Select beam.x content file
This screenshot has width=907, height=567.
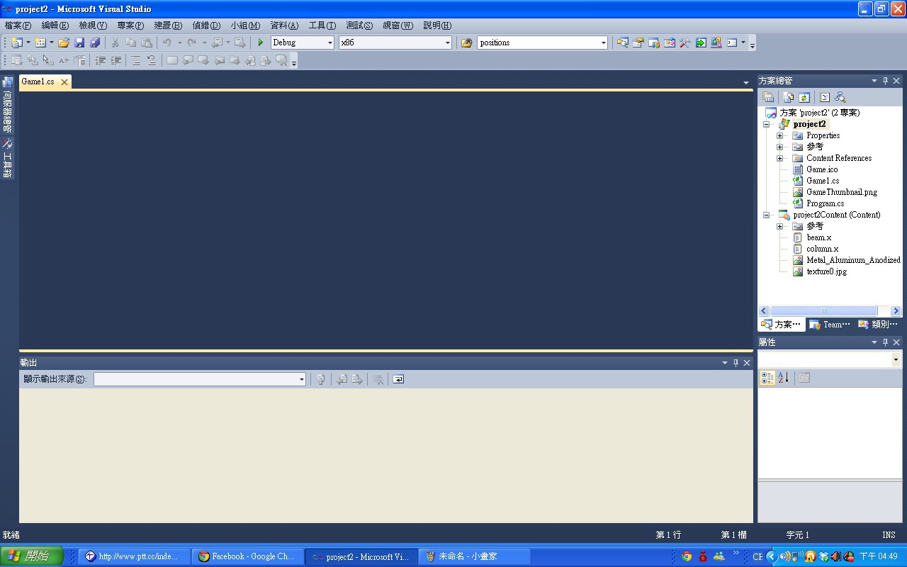coord(818,237)
